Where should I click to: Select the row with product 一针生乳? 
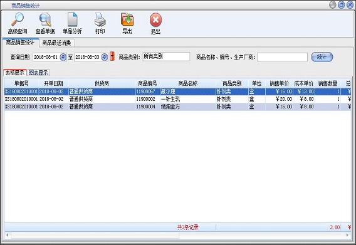177,99
